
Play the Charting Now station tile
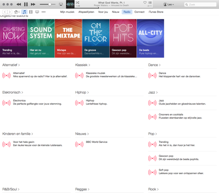coord(13,38)
